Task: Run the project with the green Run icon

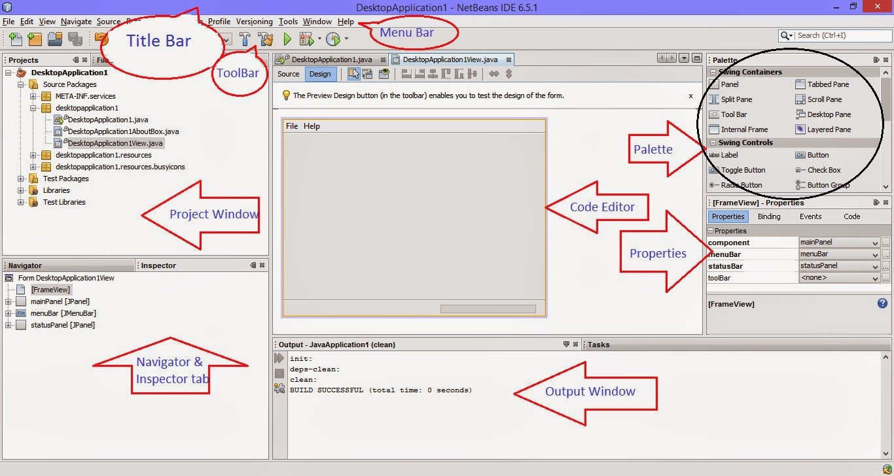Action: (288, 39)
